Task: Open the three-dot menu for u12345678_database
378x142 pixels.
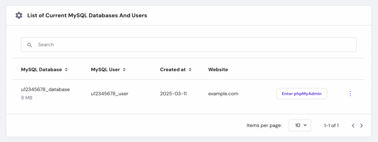Action: click(x=350, y=94)
